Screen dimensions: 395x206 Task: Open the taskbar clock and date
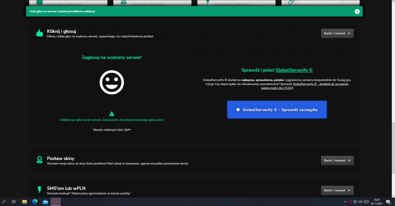(376, 202)
